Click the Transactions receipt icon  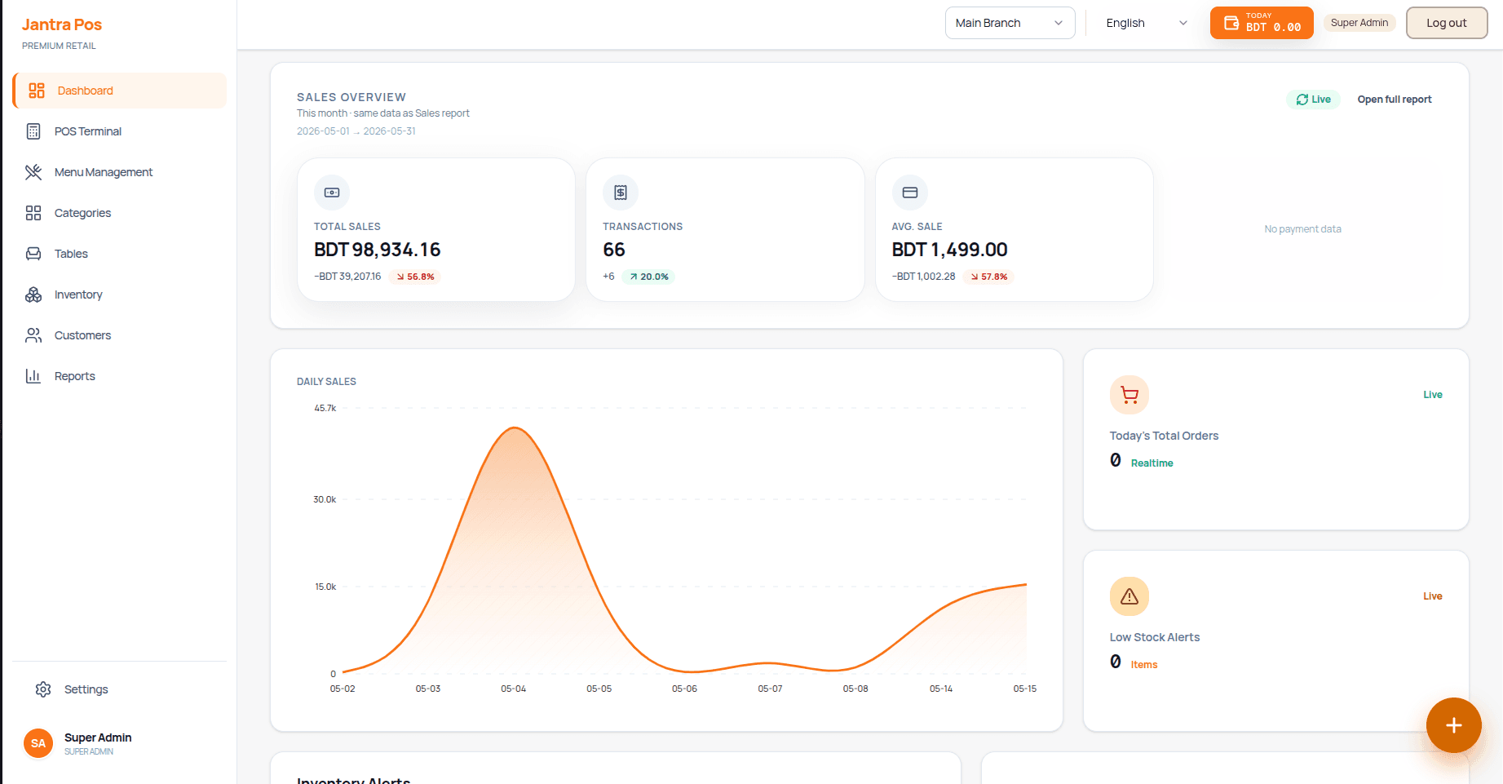coord(621,193)
